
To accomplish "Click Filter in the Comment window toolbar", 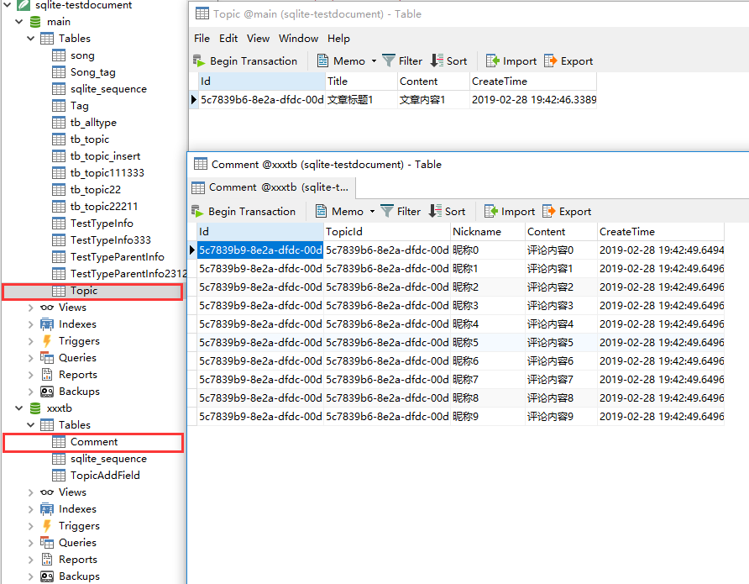I will click(401, 211).
